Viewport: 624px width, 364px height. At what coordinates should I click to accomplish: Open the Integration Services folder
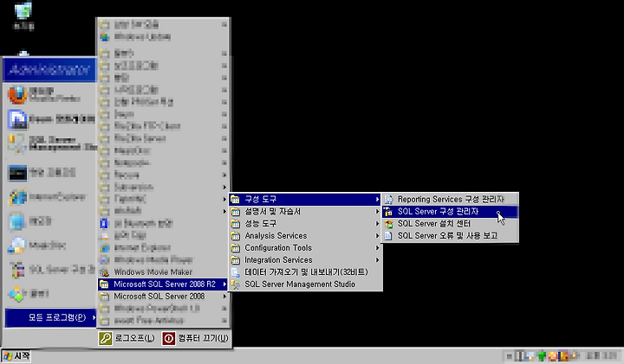point(305,260)
